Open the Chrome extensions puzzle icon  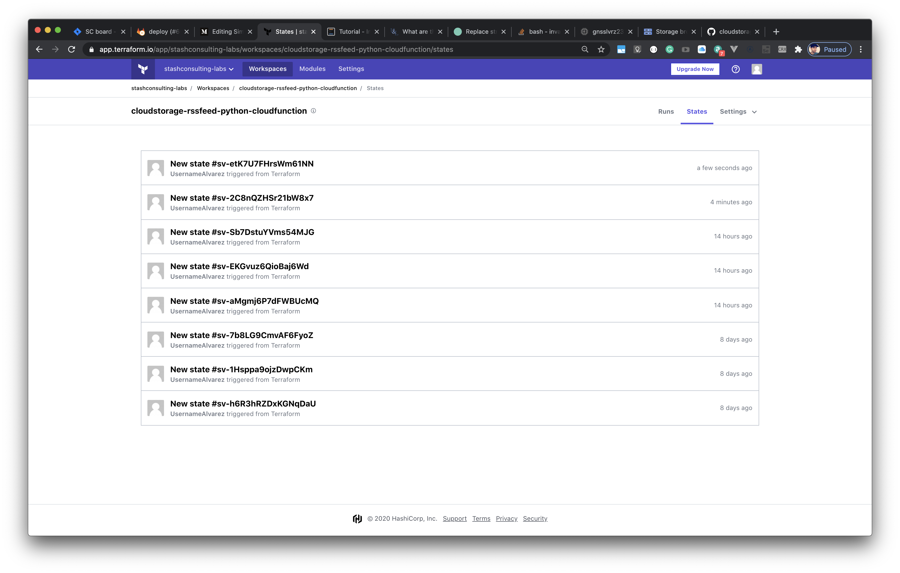798,49
